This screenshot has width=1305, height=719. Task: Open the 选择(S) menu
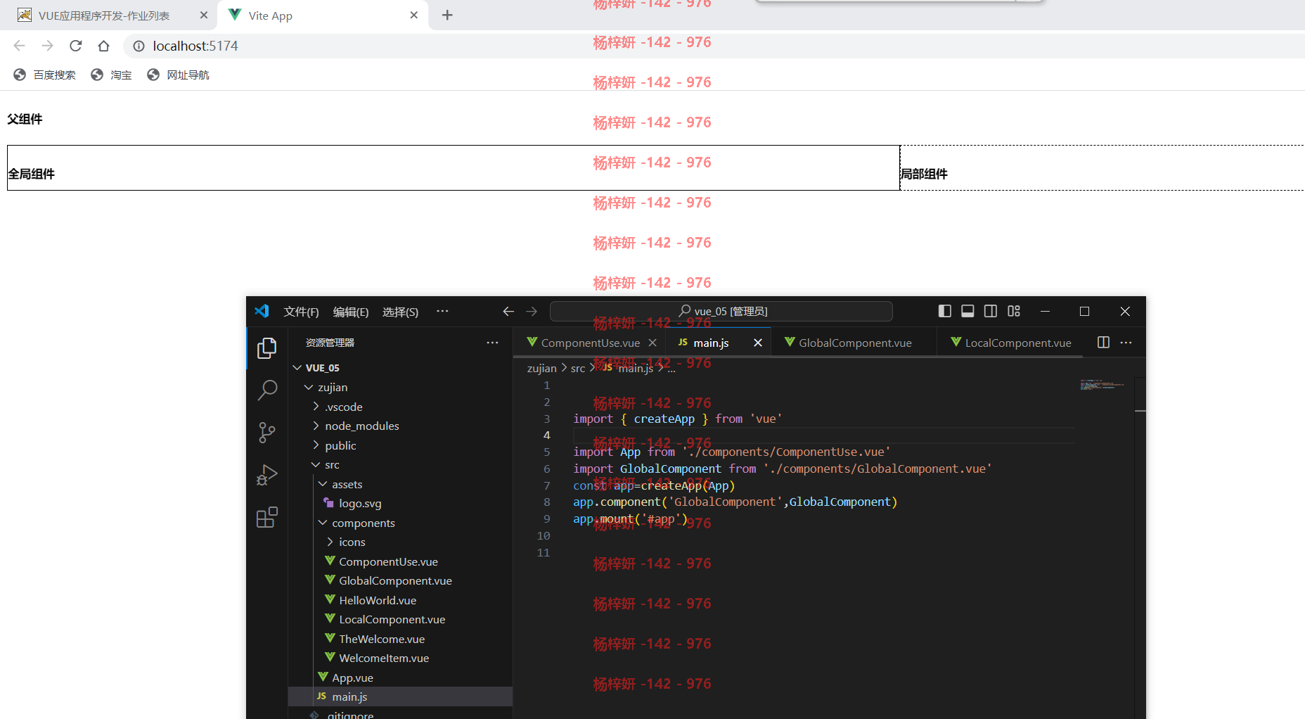coord(400,312)
